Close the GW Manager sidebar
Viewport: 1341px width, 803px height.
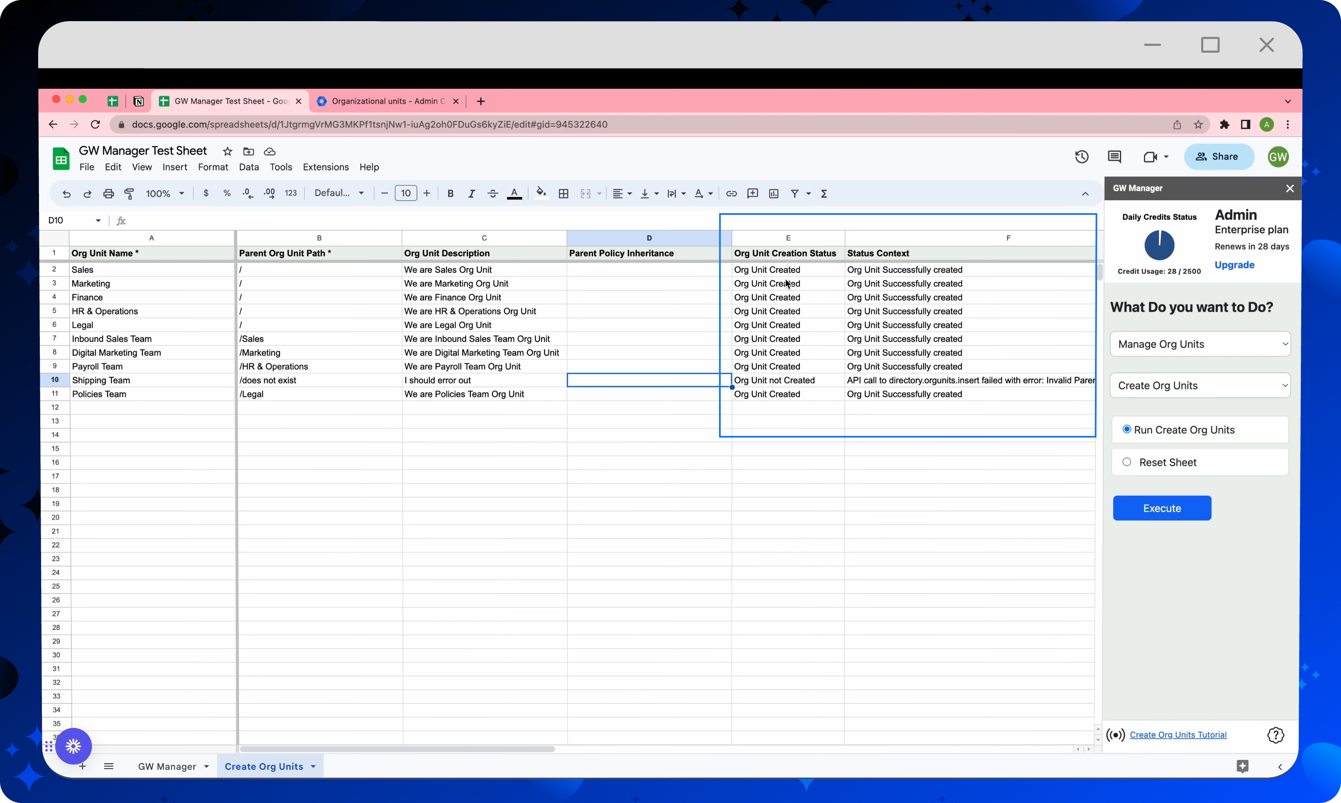coord(1290,188)
